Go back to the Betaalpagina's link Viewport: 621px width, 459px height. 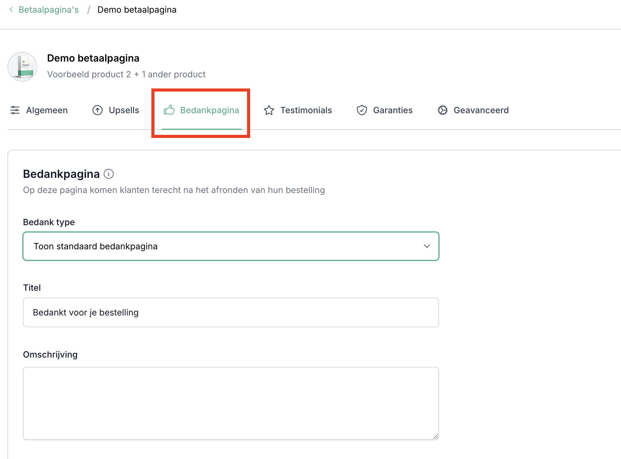(x=49, y=10)
